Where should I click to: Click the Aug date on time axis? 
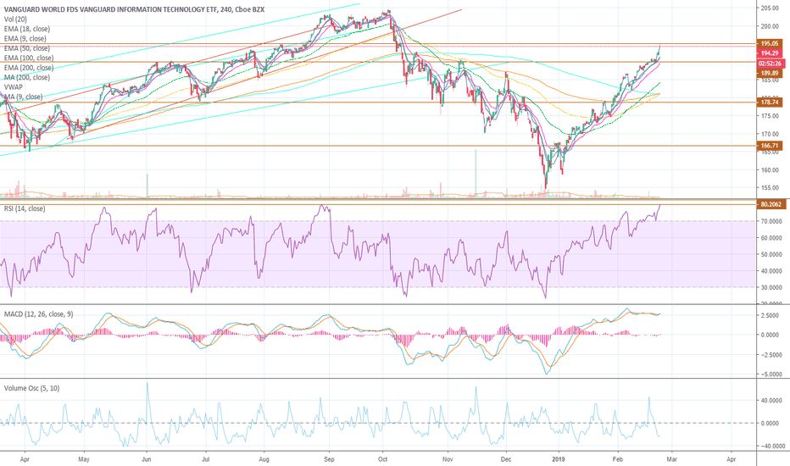264,459
